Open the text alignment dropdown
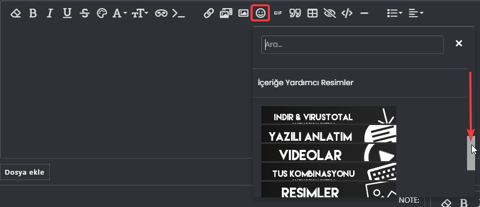This screenshot has height=207, width=480. [416, 13]
